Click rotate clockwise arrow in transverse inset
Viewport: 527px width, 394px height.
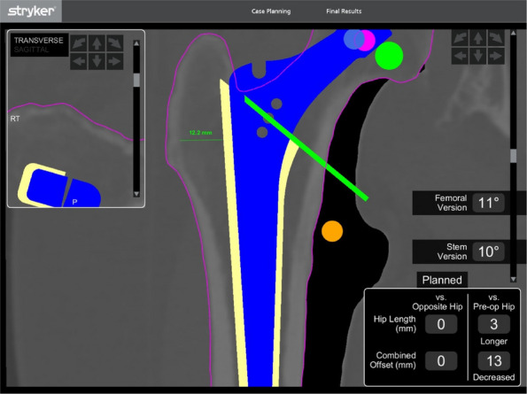(x=114, y=43)
